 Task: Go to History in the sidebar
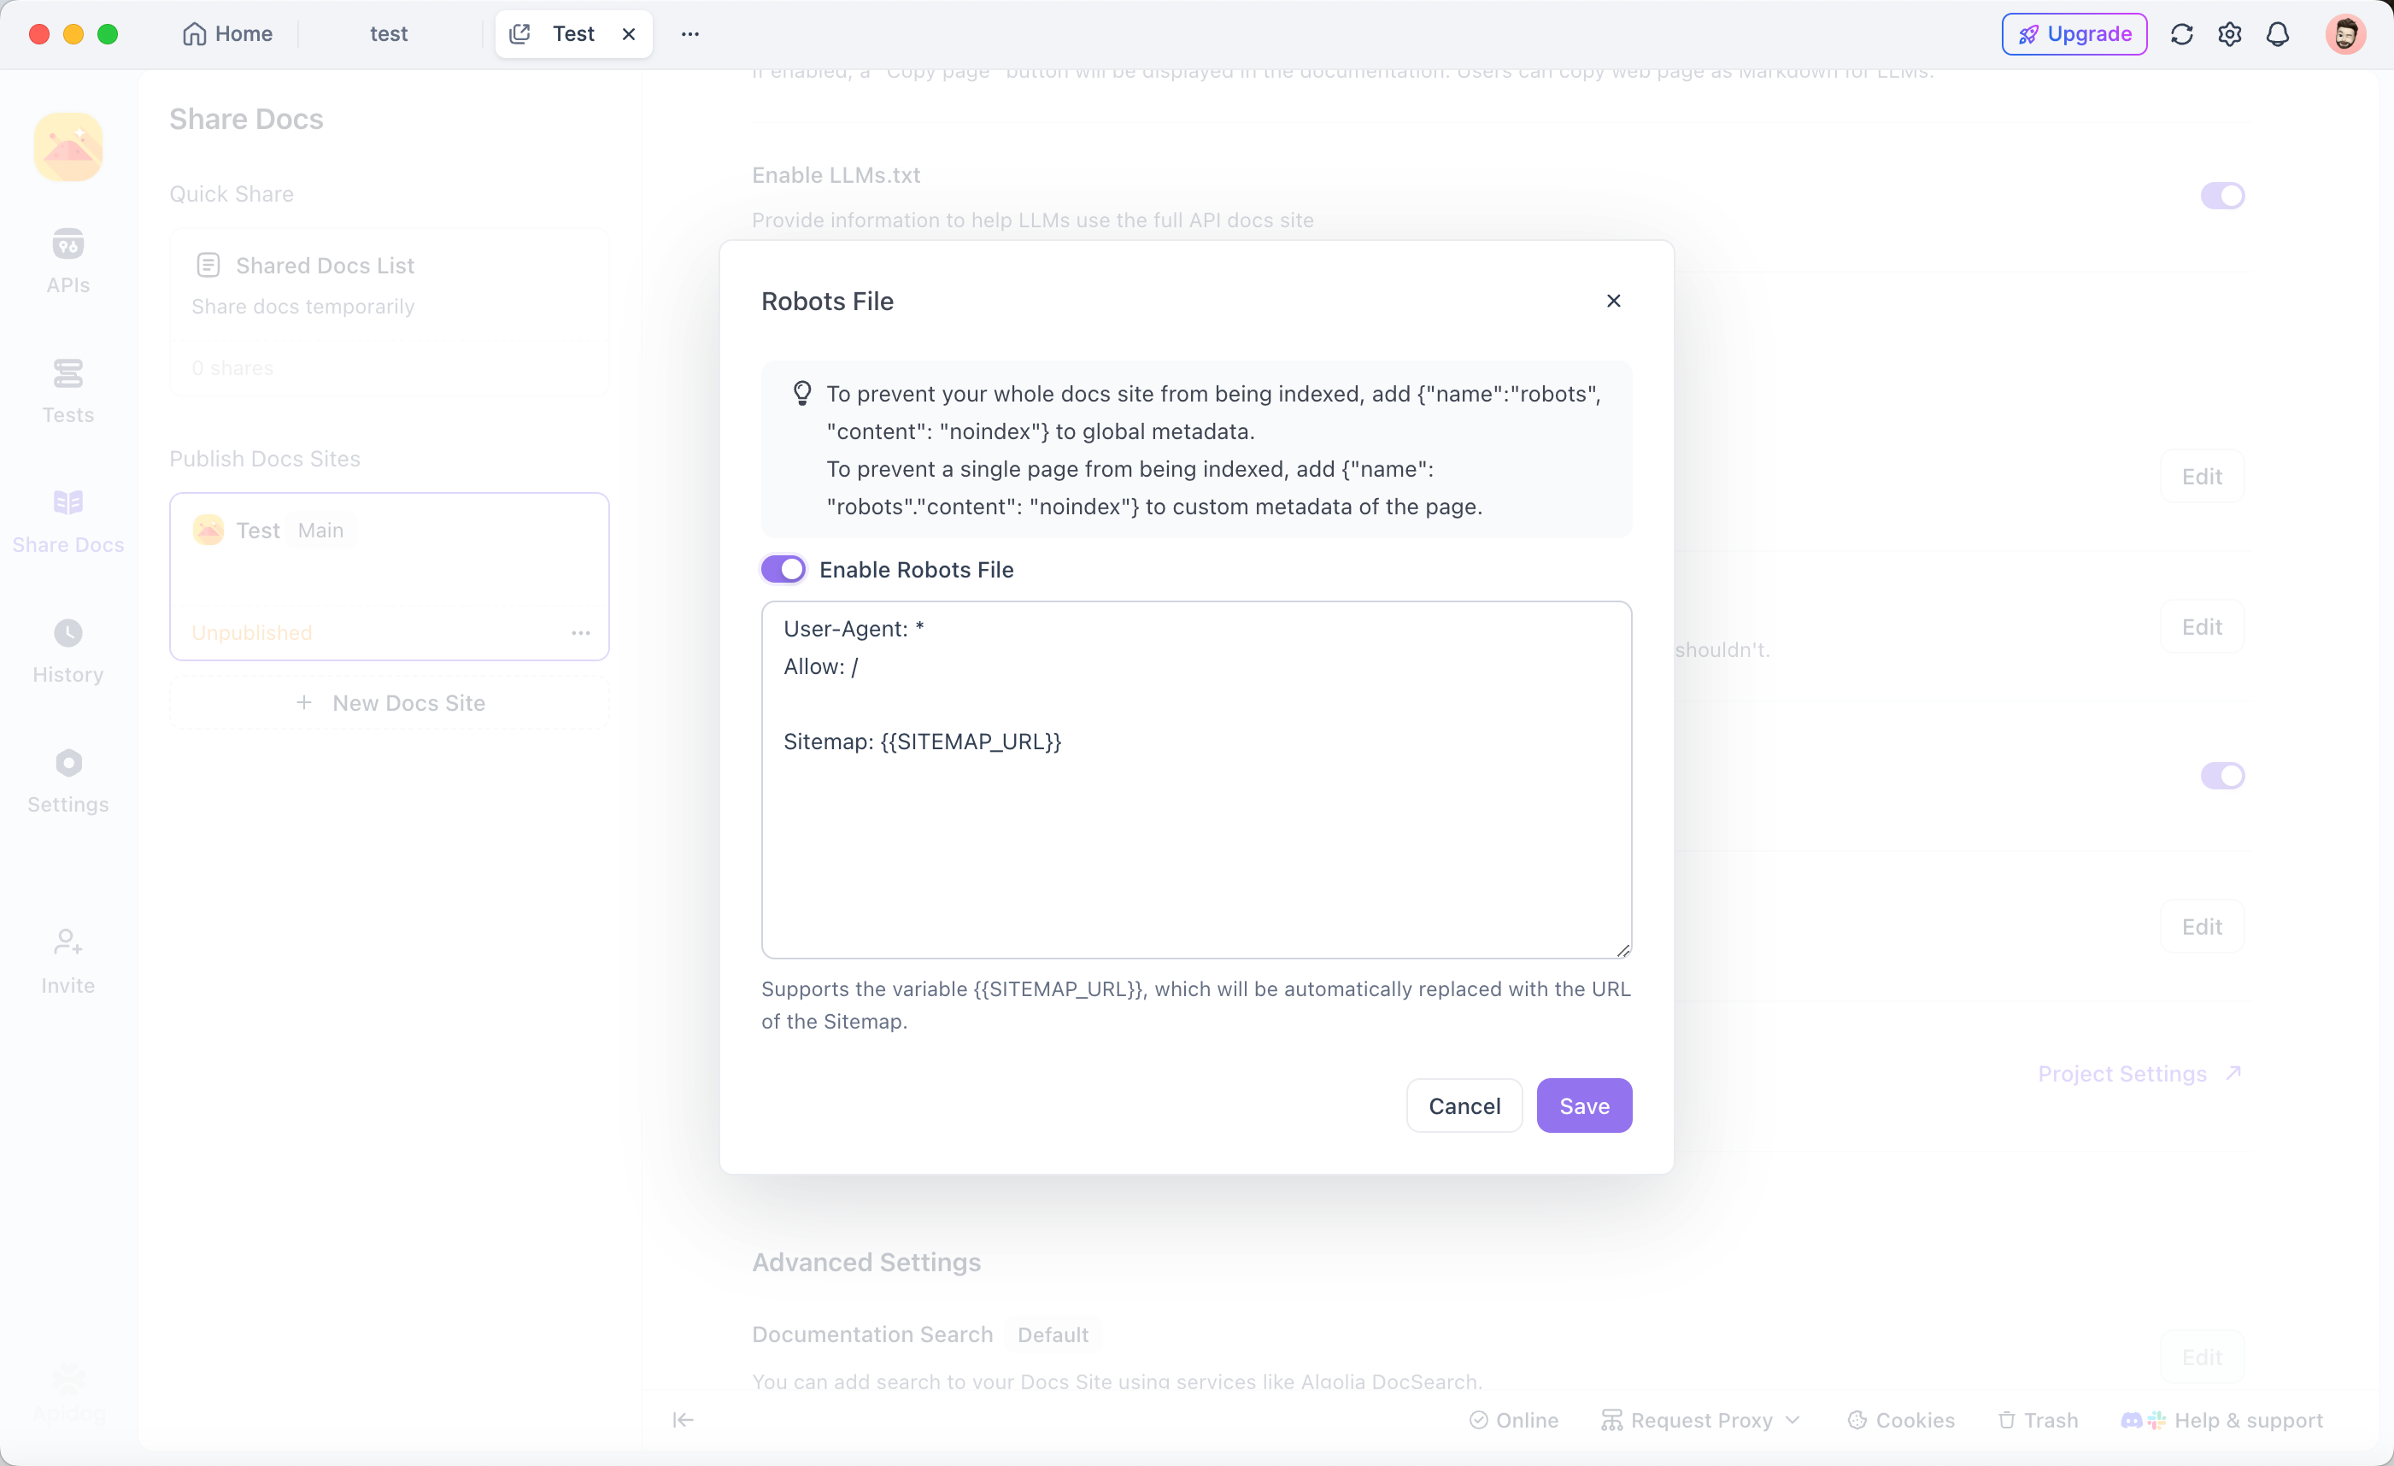pyautogui.click(x=68, y=650)
